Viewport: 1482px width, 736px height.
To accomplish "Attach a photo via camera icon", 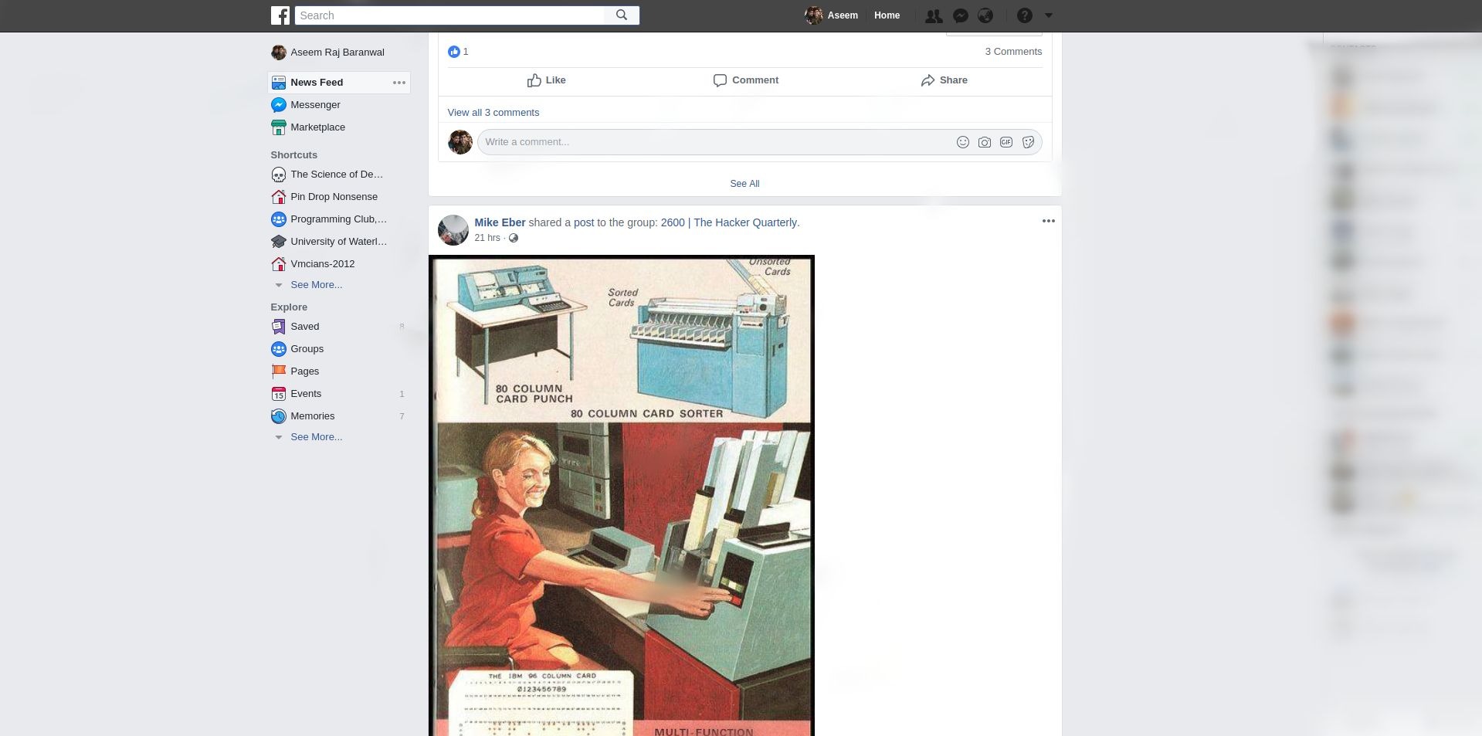I will (x=984, y=142).
